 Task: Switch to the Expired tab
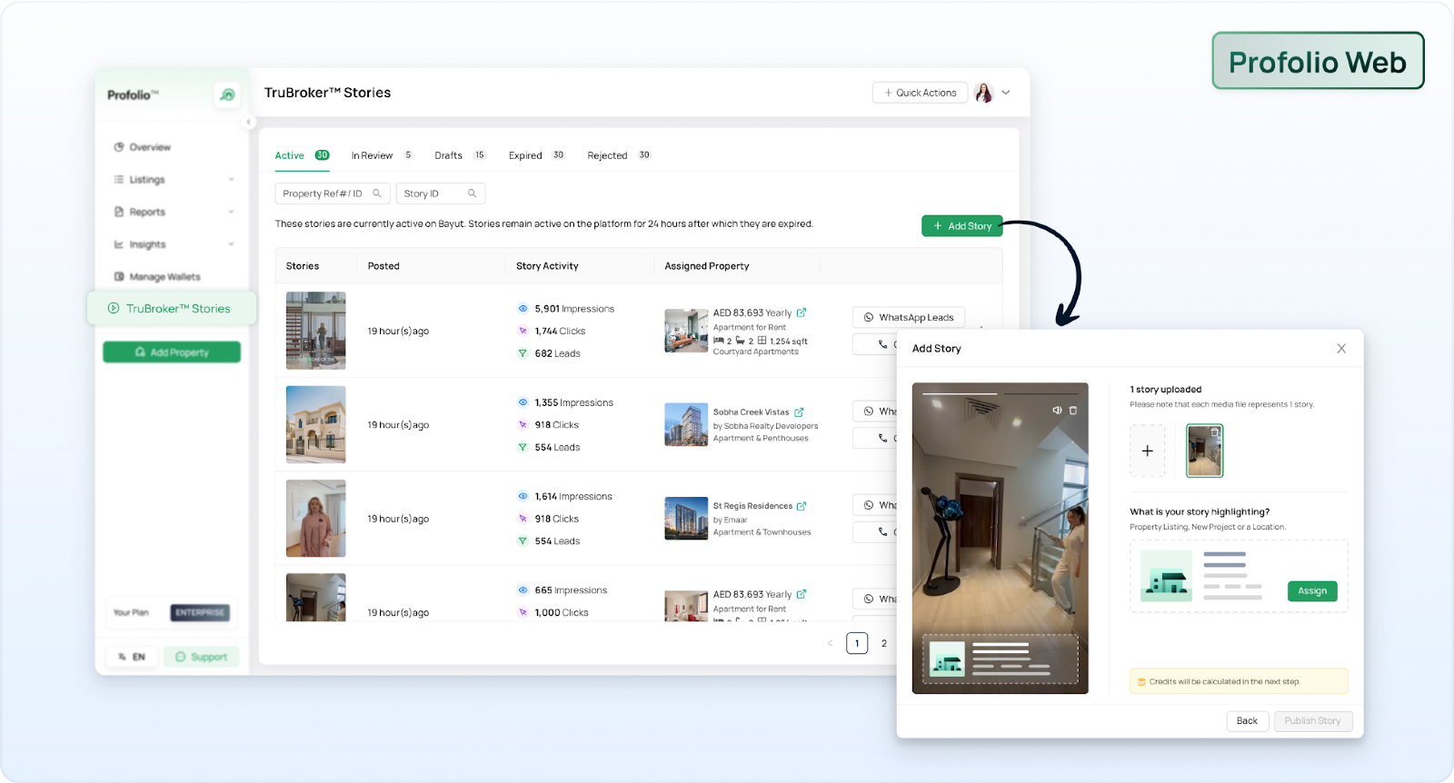coord(536,155)
